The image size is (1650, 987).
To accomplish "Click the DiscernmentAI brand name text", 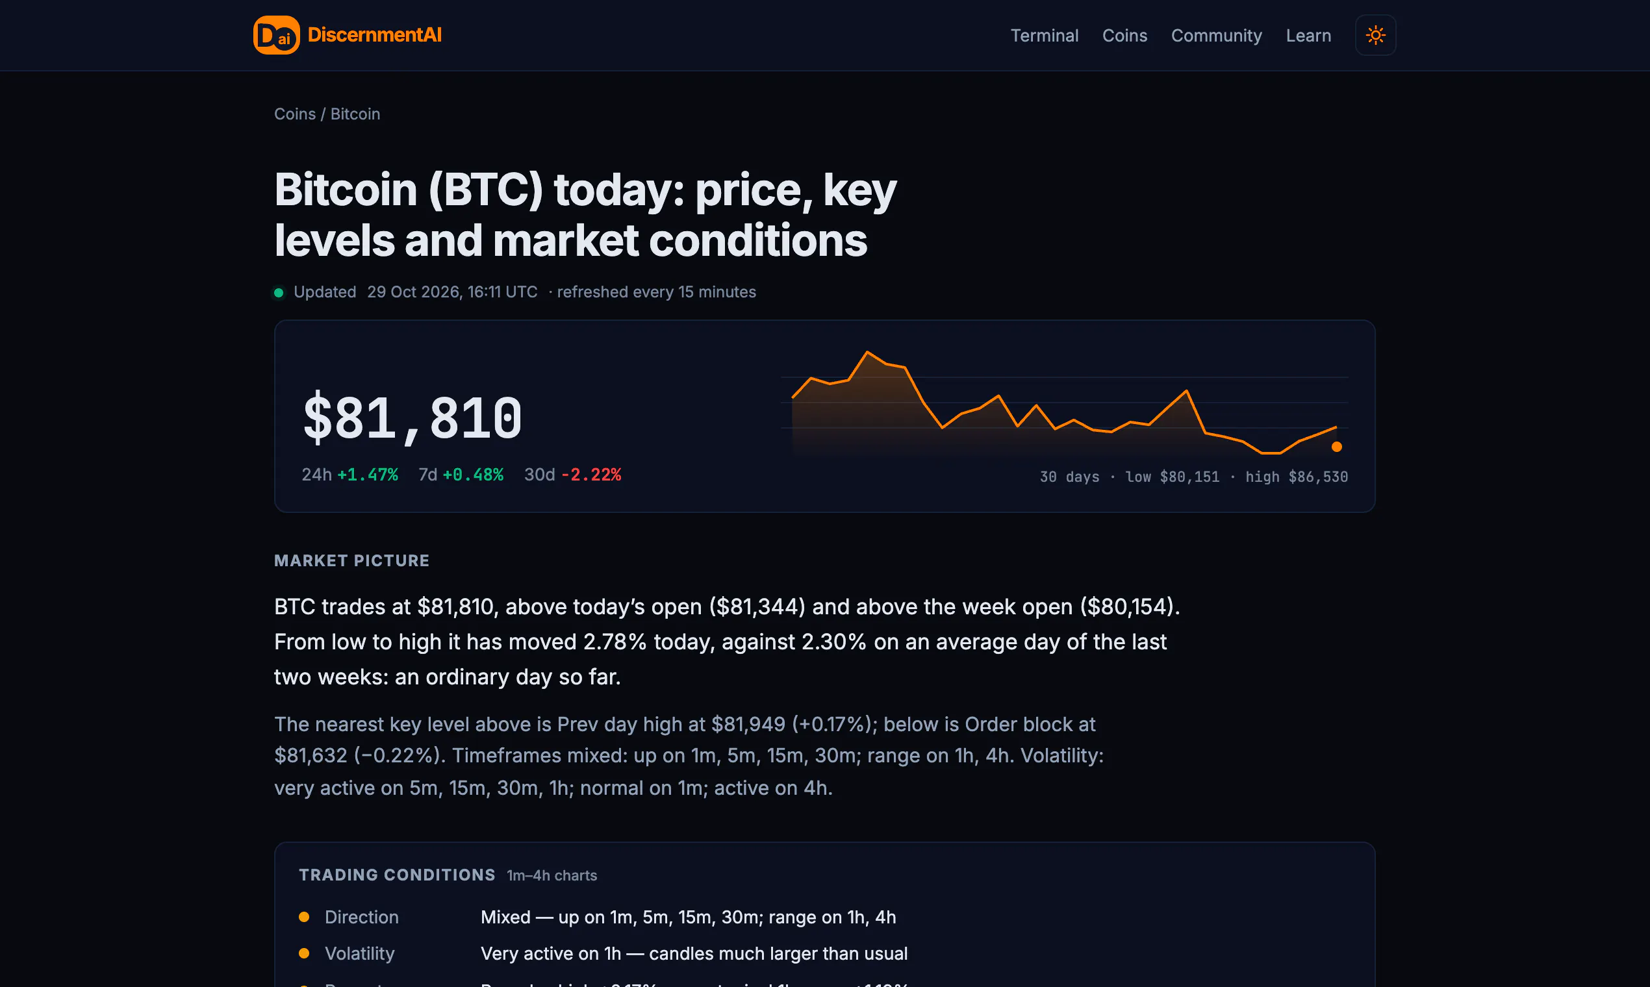I will (x=375, y=35).
